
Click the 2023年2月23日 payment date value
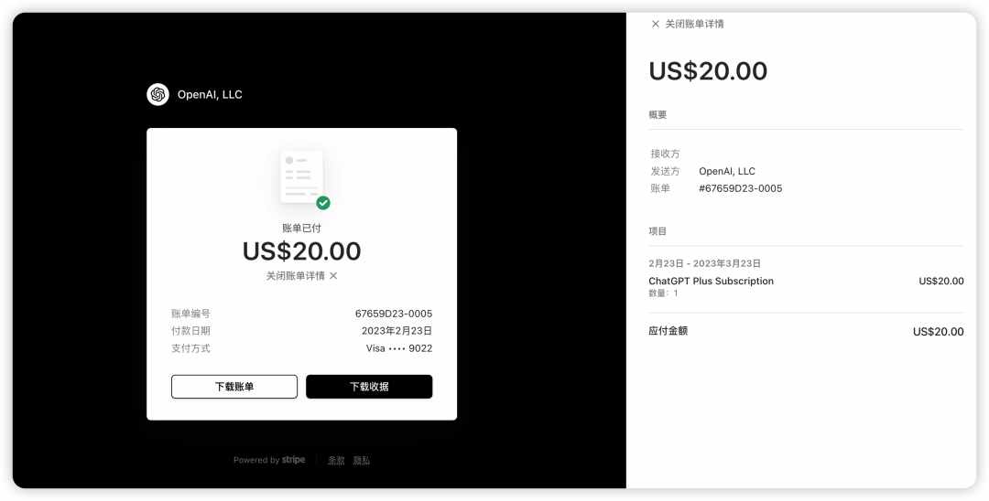pos(397,330)
